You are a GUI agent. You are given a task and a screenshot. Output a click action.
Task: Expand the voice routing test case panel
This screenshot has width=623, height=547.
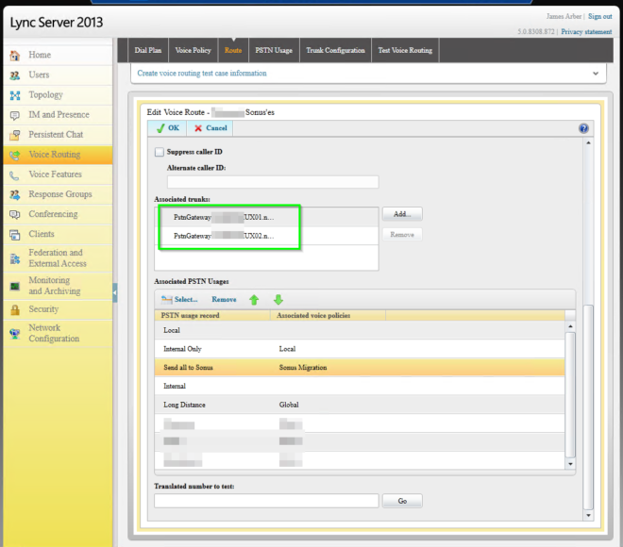595,73
